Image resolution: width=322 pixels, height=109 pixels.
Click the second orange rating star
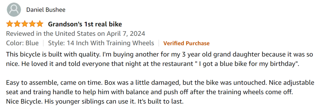17,24
